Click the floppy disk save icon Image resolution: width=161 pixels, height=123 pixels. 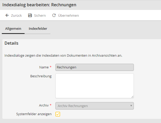click(x=30, y=15)
